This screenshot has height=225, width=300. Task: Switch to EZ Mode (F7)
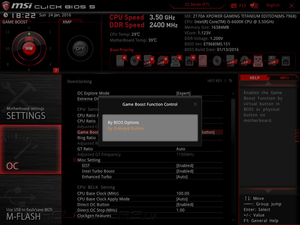coord(197,5)
